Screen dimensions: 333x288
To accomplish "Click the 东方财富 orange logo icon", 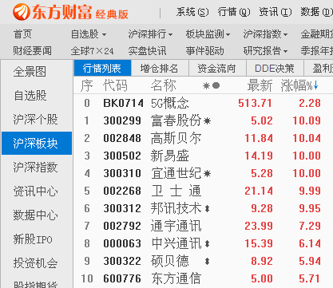I will 21,12.
